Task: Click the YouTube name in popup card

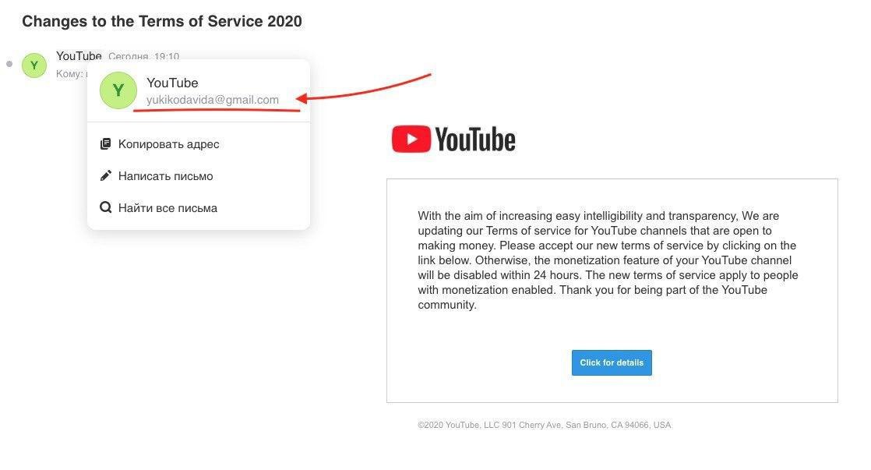Action: coord(172,83)
